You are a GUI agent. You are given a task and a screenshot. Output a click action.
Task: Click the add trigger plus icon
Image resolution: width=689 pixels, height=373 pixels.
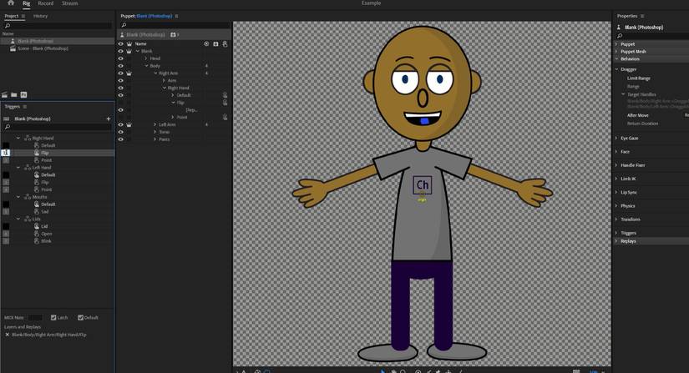[x=109, y=118]
